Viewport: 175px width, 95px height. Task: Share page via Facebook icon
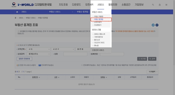(x=157, y=25)
